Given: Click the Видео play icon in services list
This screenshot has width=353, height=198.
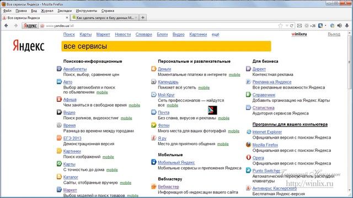Looking at the screenshot, I should coord(59,112).
